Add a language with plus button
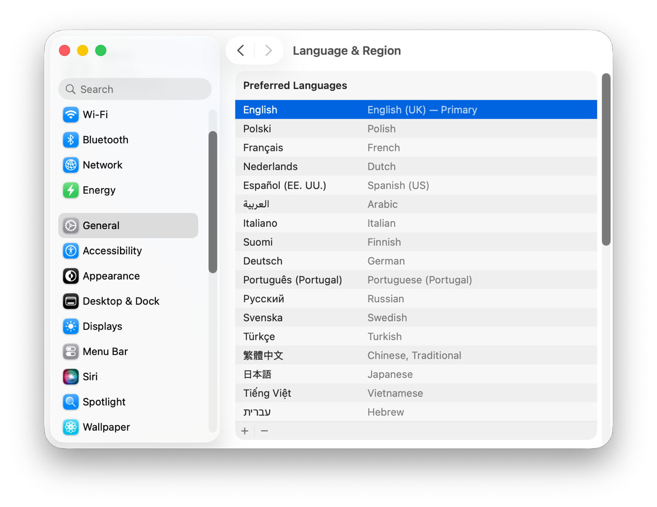The width and height of the screenshot is (657, 507). tap(245, 431)
